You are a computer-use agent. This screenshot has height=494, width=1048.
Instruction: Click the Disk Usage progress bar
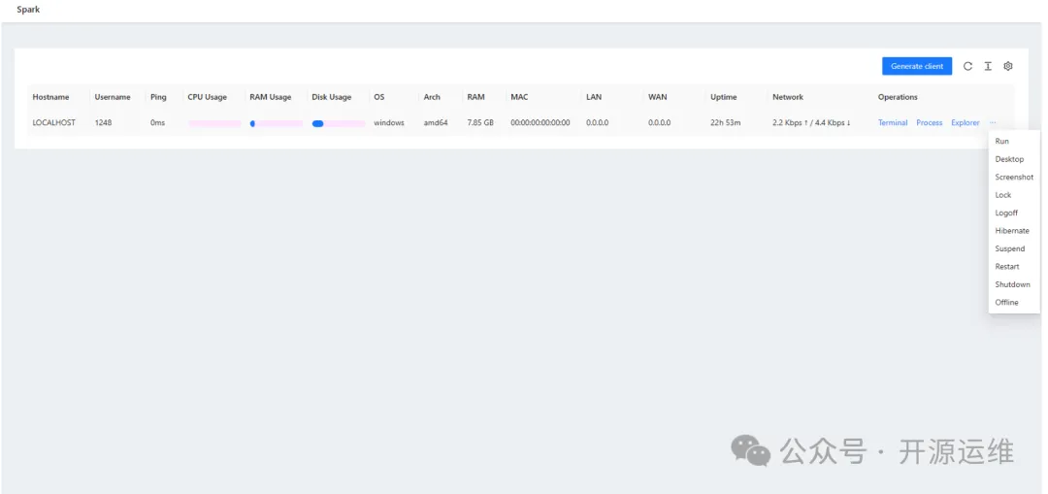338,124
